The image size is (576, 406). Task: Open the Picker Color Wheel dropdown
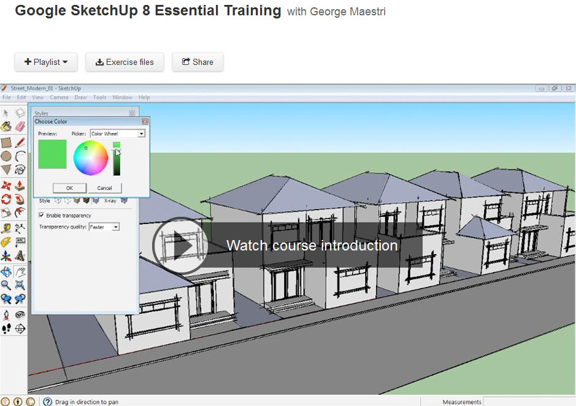pos(118,133)
